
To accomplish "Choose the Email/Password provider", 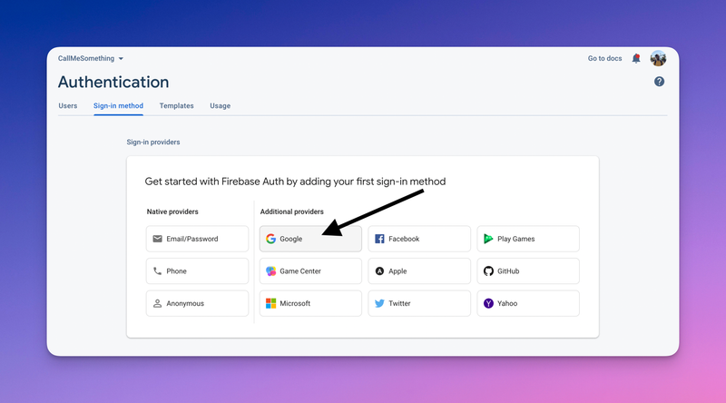I will coord(197,239).
